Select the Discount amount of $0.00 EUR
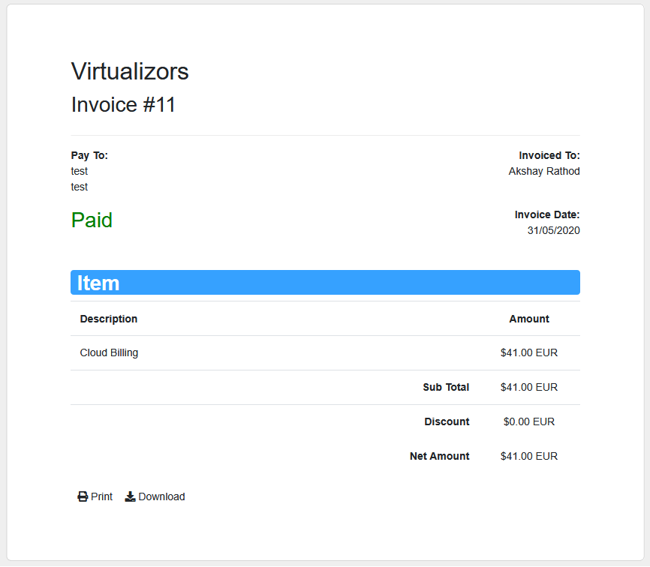 pyautogui.click(x=528, y=421)
